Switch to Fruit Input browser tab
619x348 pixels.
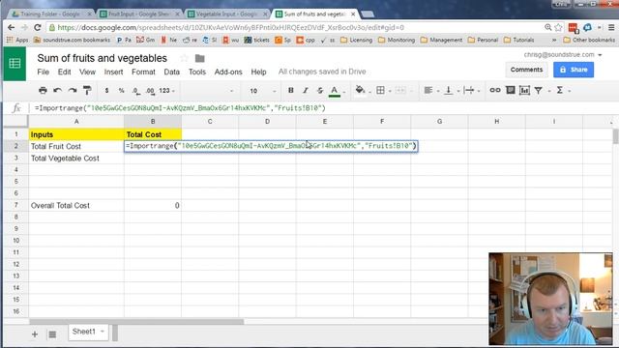(x=138, y=14)
